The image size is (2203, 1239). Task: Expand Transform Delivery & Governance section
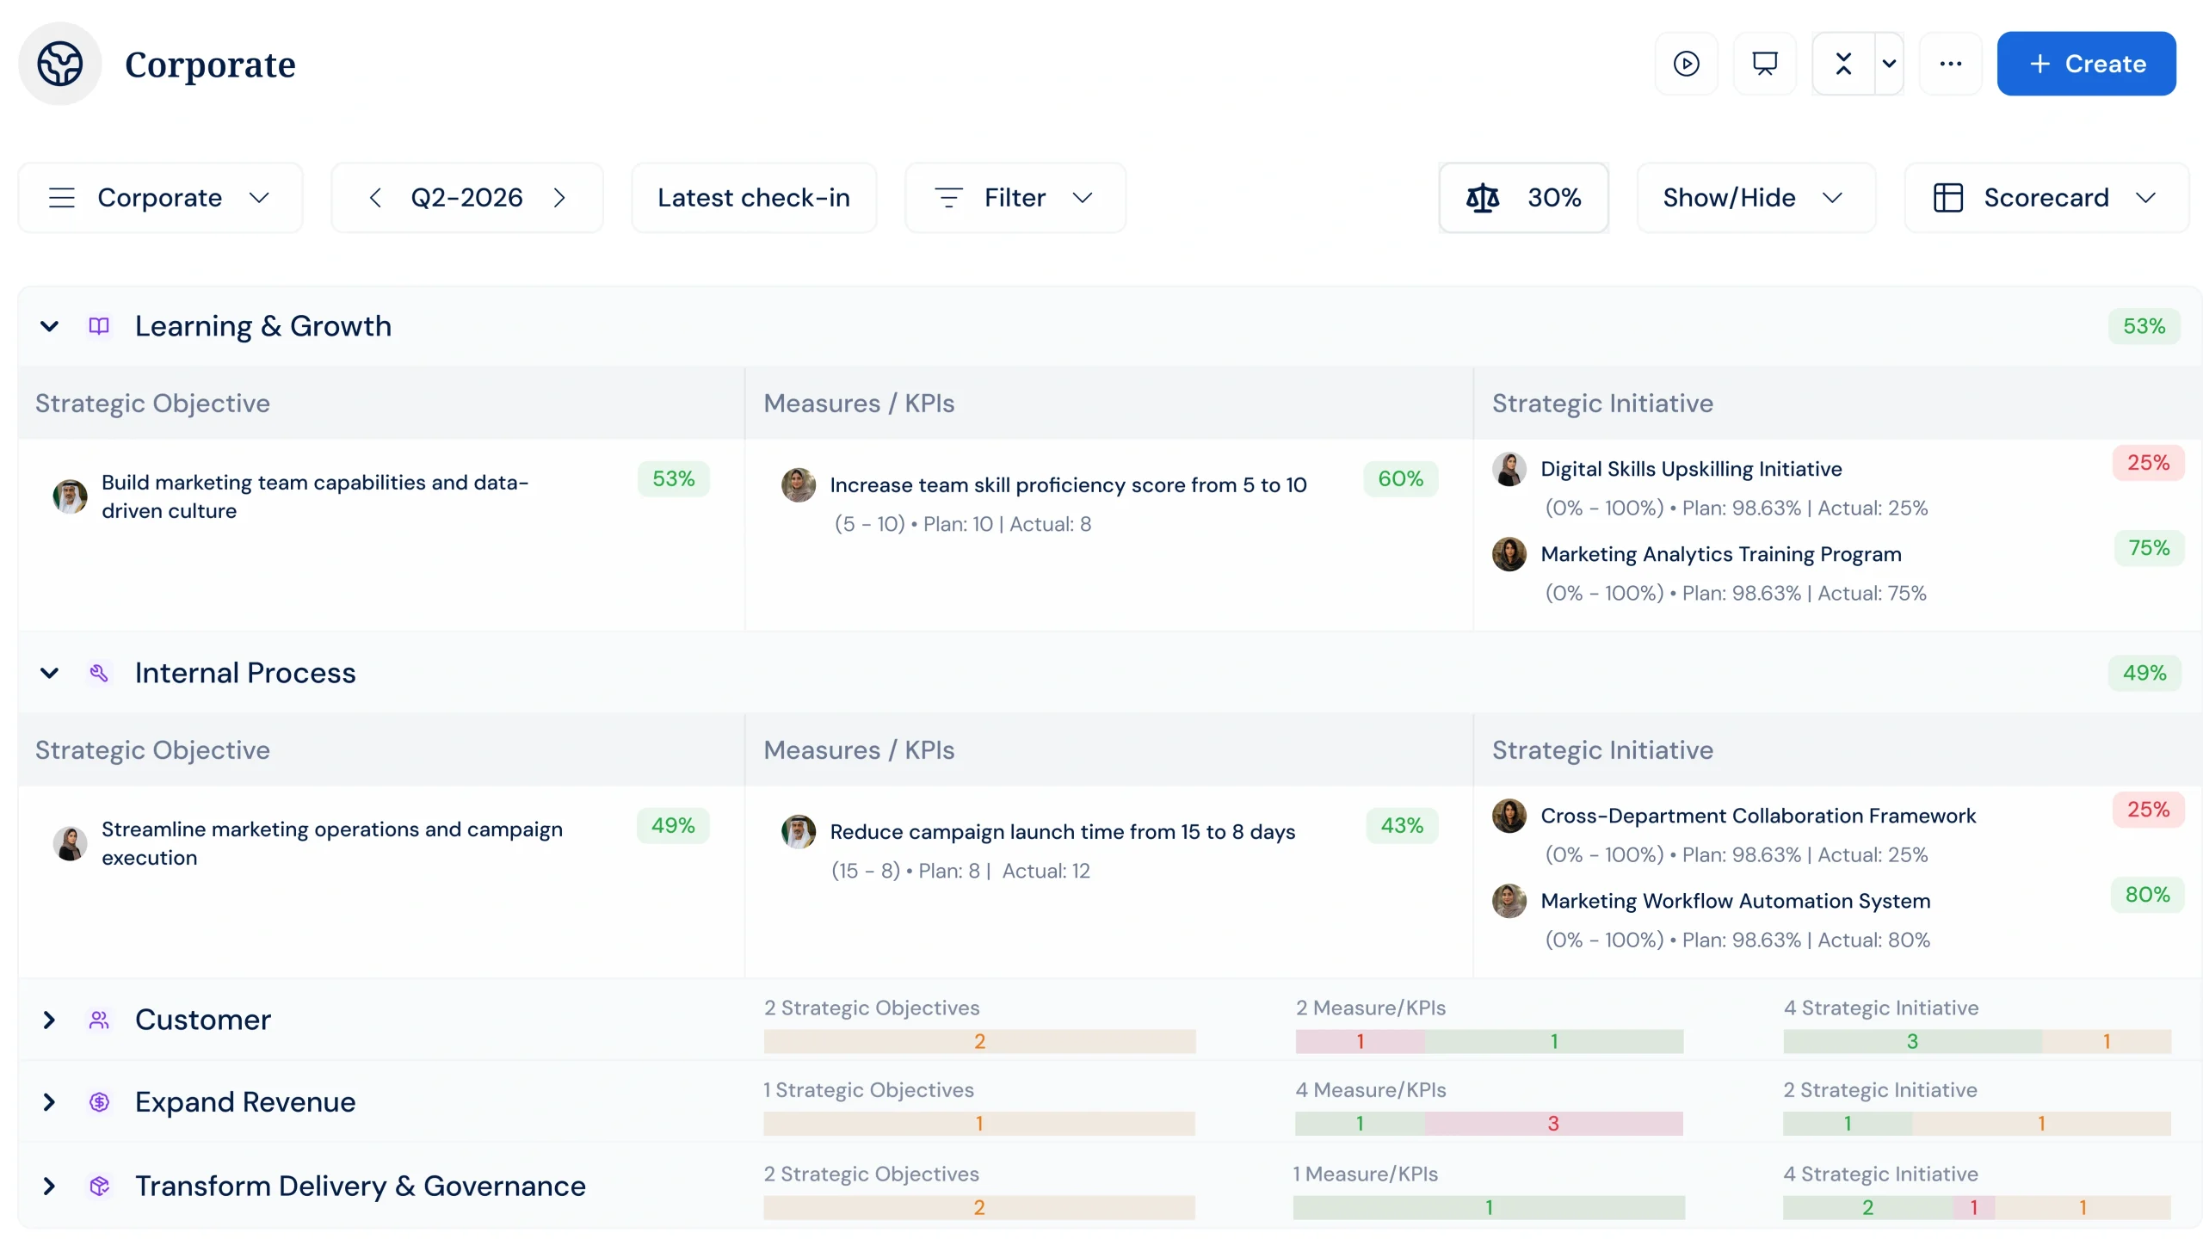pos(49,1186)
